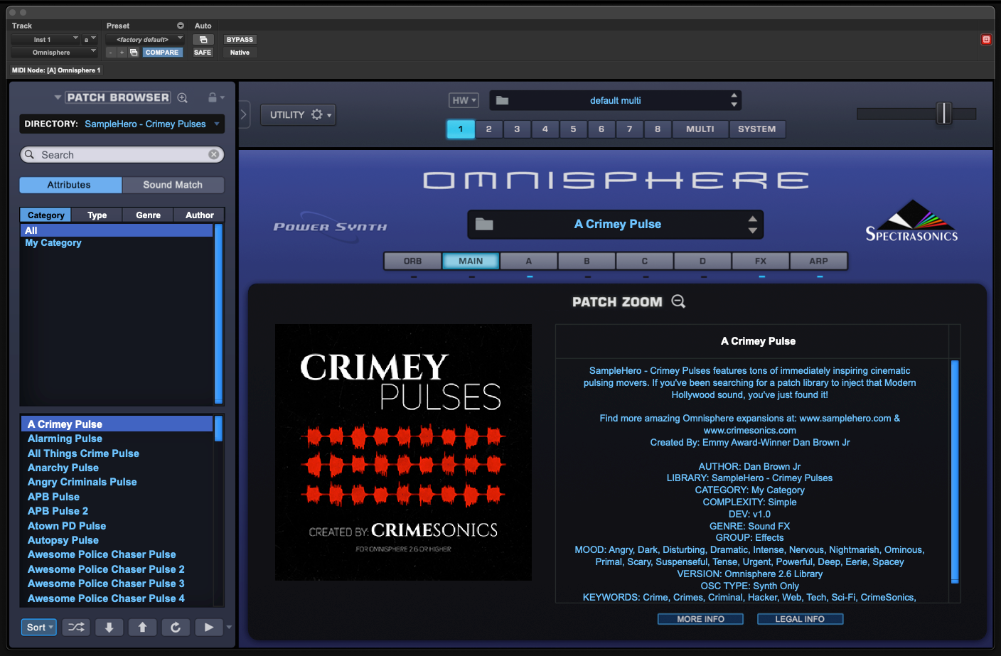Shuffle patches with the random icon
The width and height of the screenshot is (1001, 656).
coord(76,627)
